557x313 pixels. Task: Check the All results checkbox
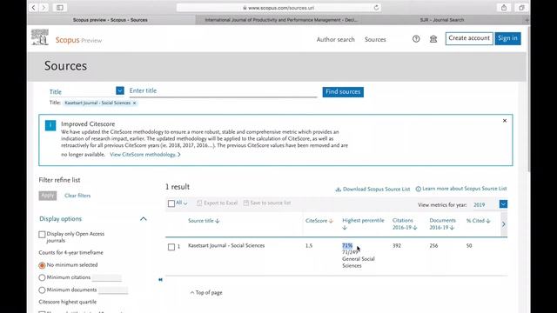click(x=171, y=203)
